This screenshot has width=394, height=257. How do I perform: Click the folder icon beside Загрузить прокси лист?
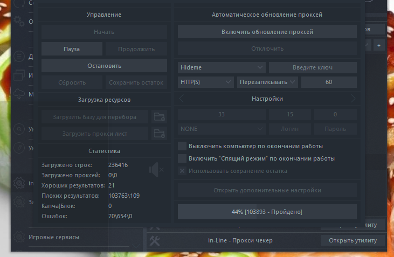[158, 133]
